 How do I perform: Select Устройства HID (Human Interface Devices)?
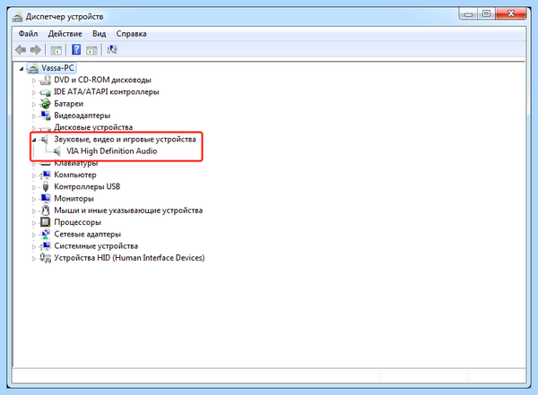click(129, 258)
